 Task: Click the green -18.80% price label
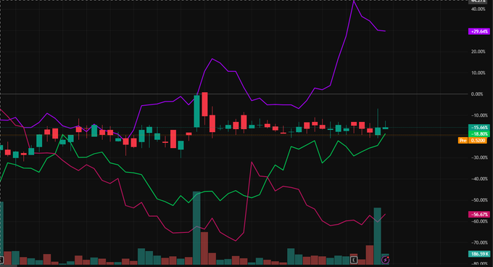tap(478, 134)
